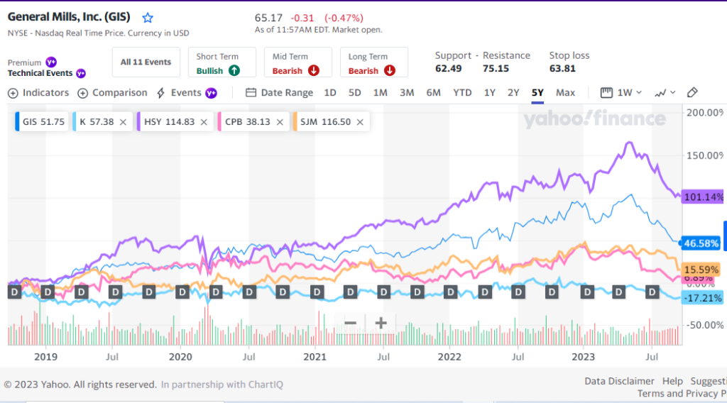Click the Long Term bearish down-arrow icon
Screen dimensions: 727x403
click(x=390, y=70)
